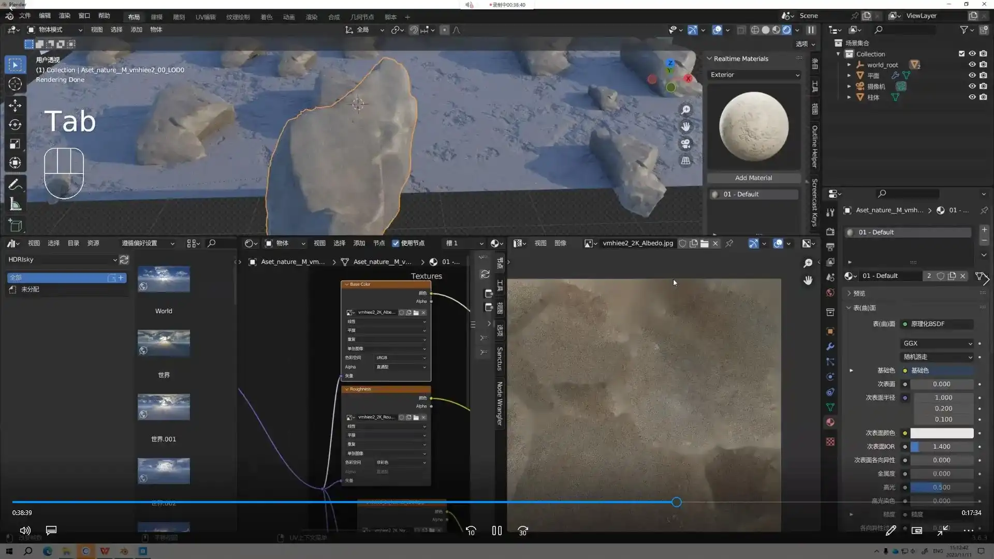Image resolution: width=994 pixels, height=559 pixels.
Task: Select the Measure tool in viewport toolbar
Action: pyautogui.click(x=15, y=204)
